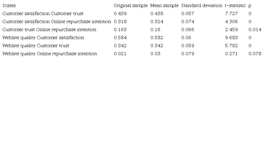Select the p column header
The width and height of the screenshot is (264, 146).
[250, 6]
